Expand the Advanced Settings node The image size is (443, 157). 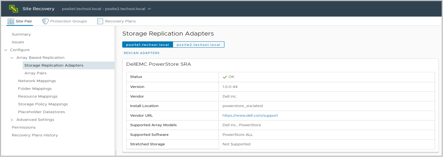tap(12, 120)
